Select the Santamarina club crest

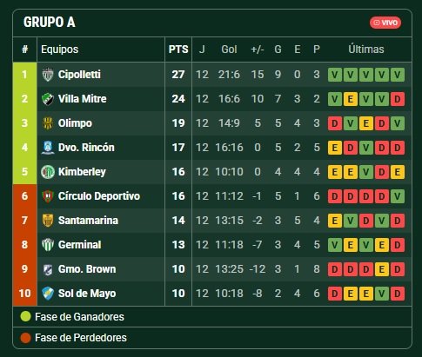pos(48,221)
